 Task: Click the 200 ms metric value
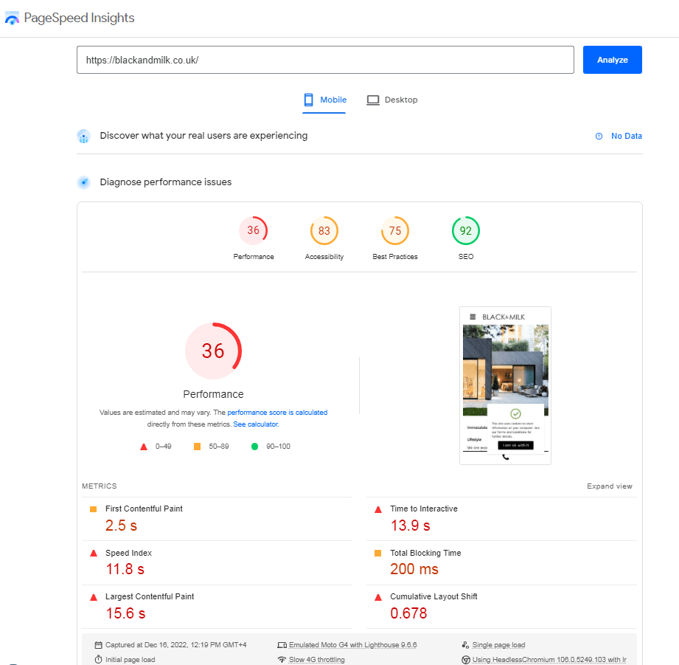point(414,569)
